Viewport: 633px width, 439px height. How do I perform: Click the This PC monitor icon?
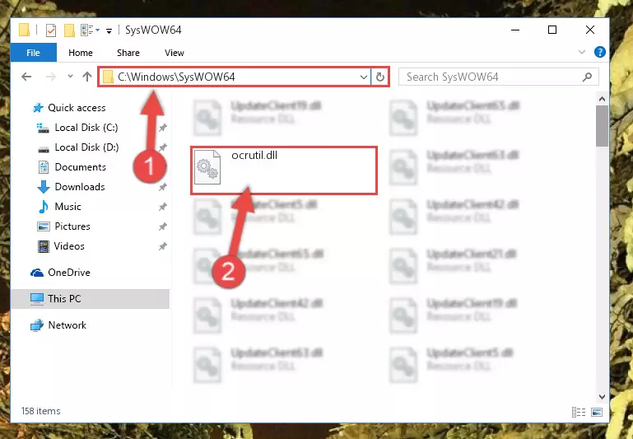37,299
